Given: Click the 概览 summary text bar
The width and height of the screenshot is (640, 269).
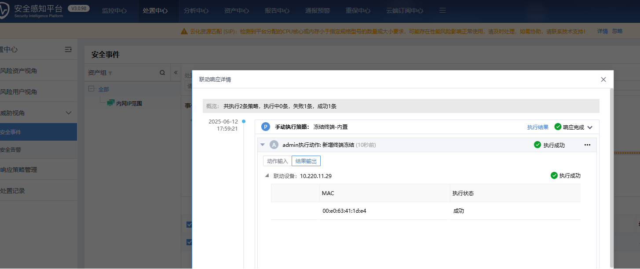Looking at the screenshot, I should [401, 106].
